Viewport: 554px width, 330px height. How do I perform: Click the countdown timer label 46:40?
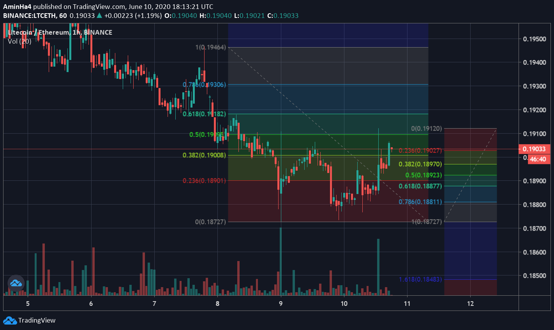539,159
